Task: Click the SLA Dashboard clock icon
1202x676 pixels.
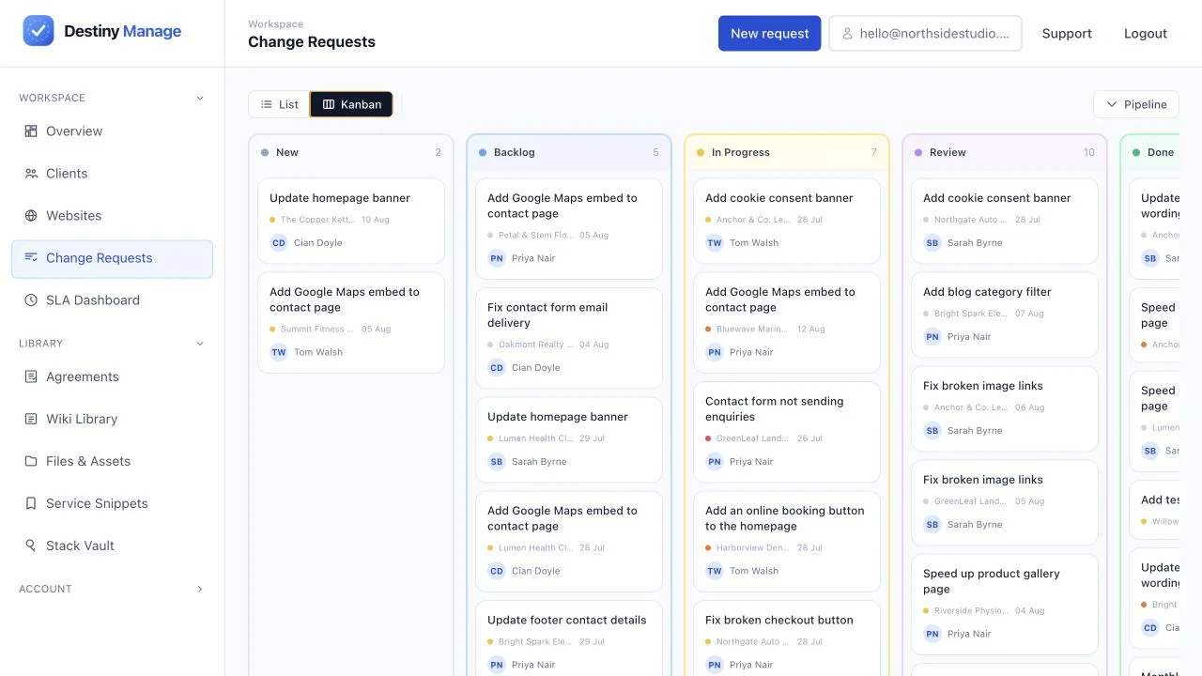Action: click(31, 300)
